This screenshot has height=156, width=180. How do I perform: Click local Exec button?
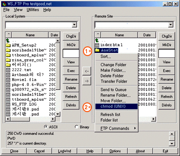pos(71,71)
